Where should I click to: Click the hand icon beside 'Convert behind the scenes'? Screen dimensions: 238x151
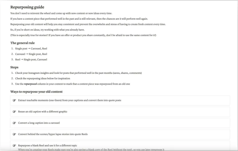(14, 134)
